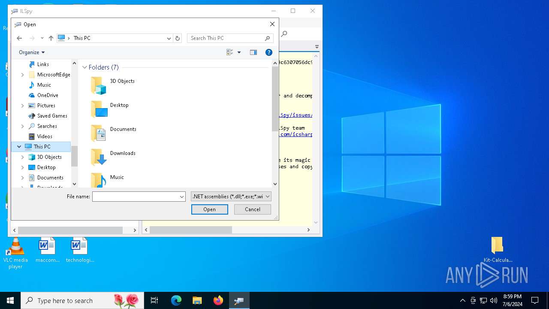Change view with the view icon
This screenshot has height=309, width=549.
pyautogui.click(x=230, y=52)
